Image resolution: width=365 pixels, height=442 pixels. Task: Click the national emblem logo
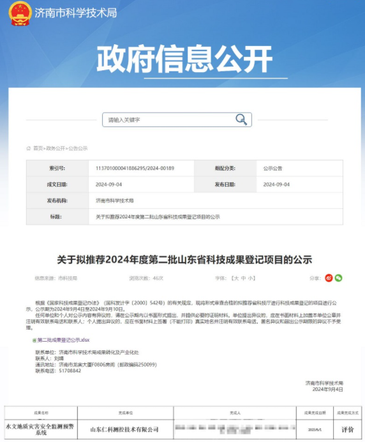point(20,13)
